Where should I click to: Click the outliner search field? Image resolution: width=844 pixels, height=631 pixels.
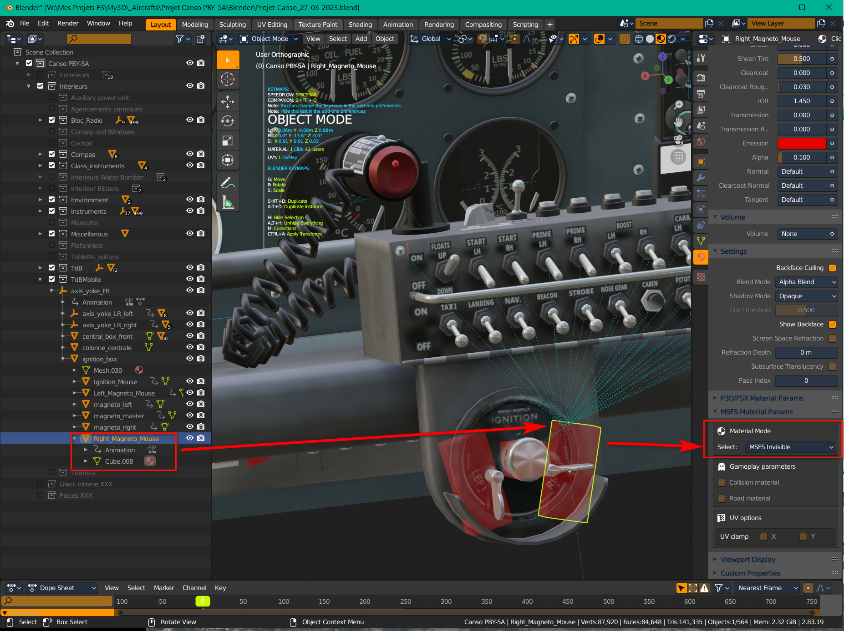[x=99, y=39]
